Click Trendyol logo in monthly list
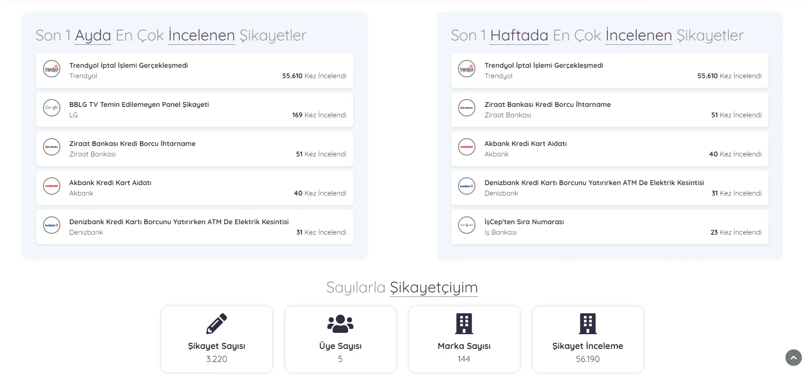The width and height of the screenshot is (808, 375). (x=52, y=69)
